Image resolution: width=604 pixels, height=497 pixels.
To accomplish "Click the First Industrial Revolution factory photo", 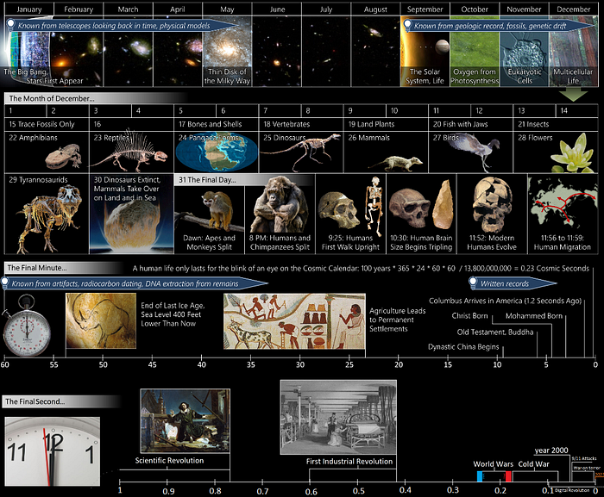I will 338,417.
